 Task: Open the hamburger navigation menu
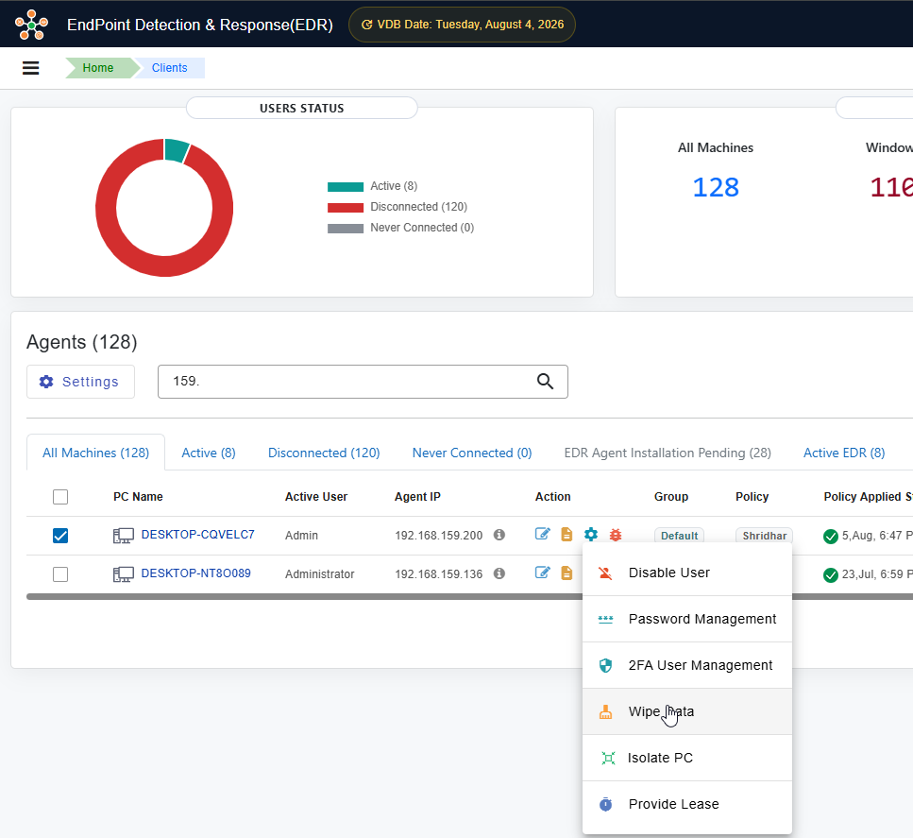click(31, 68)
